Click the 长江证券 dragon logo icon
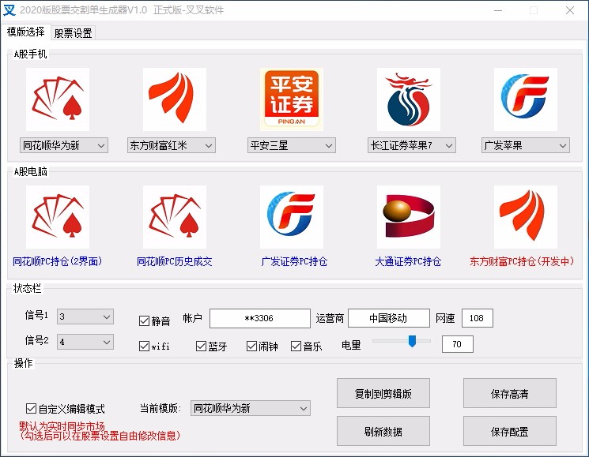 (x=408, y=99)
